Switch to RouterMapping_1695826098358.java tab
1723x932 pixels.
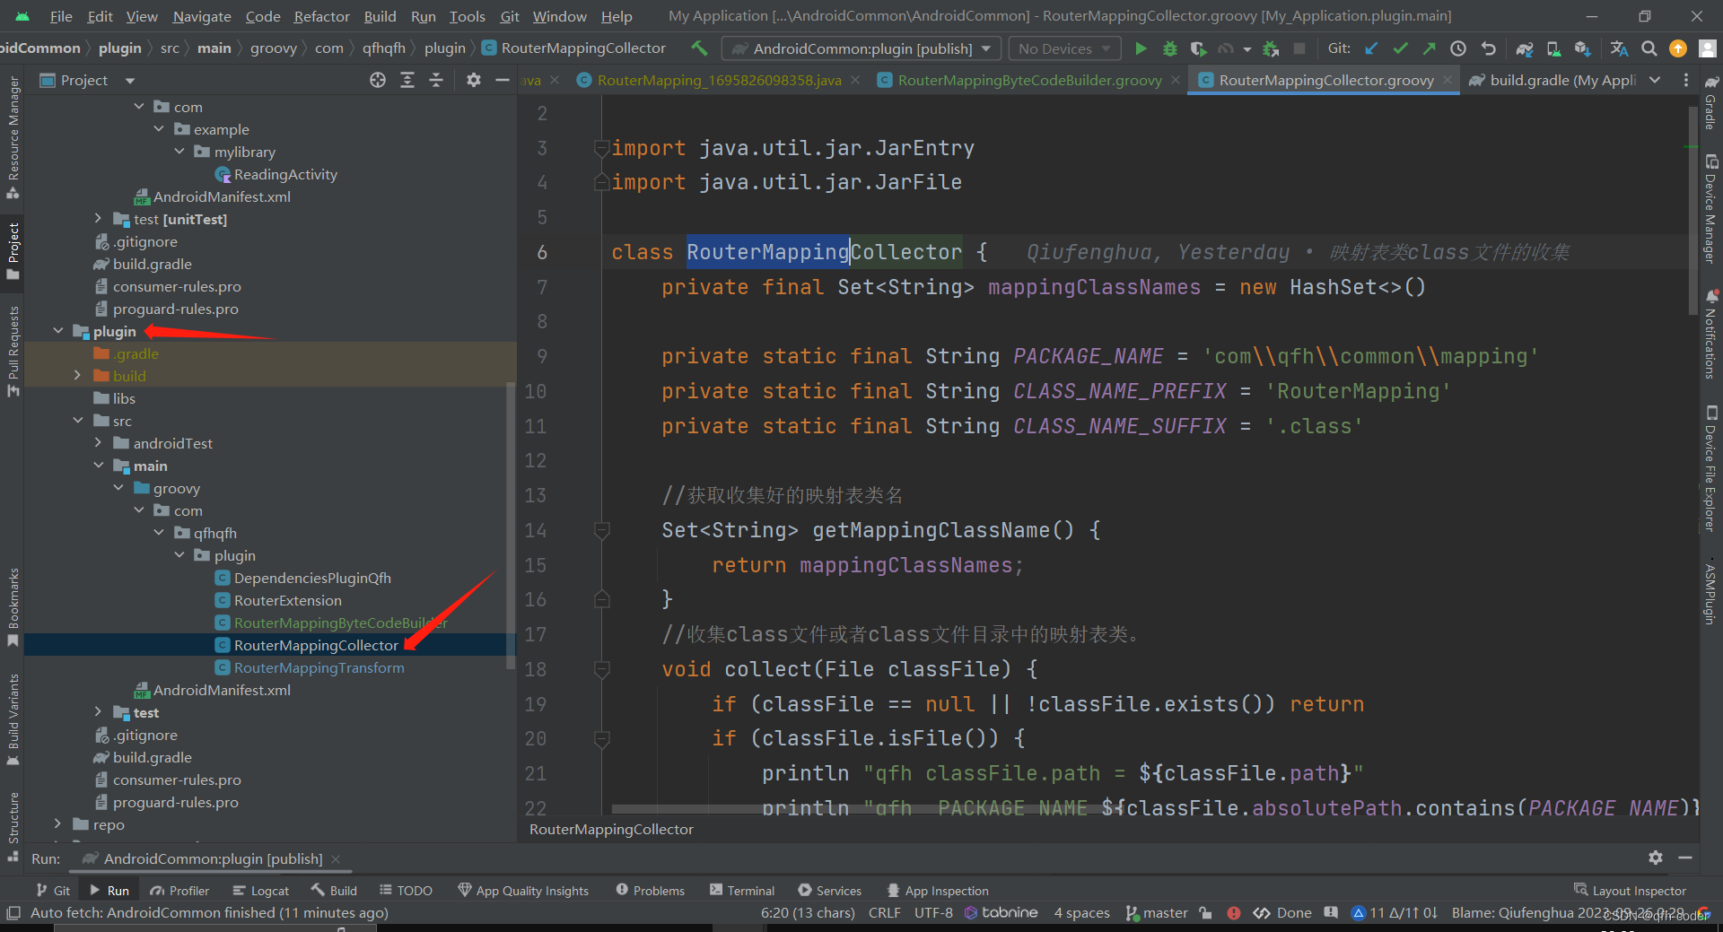tap(719, 80)
